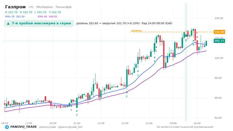Click the 'Не является инвестиционной рекомендацией' disclaimer
The image size is (233, 131).
coord(185,127)
